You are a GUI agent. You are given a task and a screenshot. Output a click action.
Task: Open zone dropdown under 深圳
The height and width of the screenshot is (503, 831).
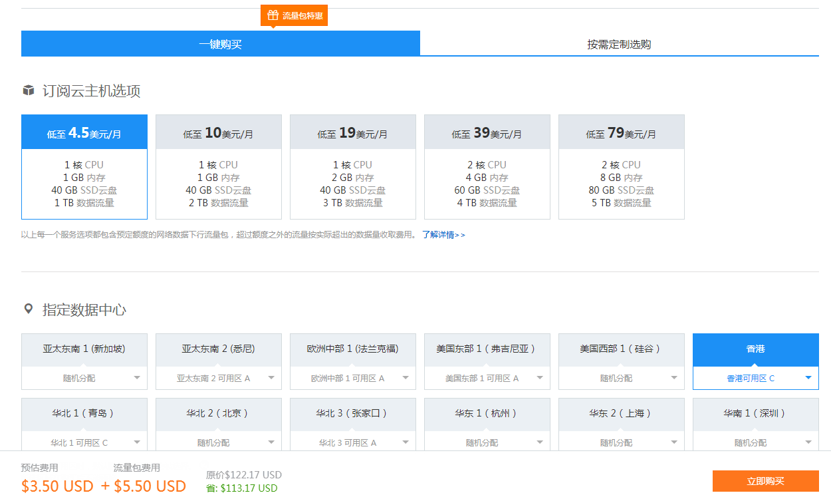pos(756,442)
